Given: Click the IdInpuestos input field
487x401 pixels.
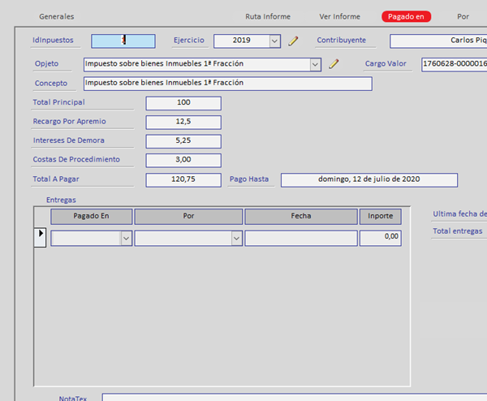Looking at the screenshot, I should pyautogui.click(x=123, y=41).
